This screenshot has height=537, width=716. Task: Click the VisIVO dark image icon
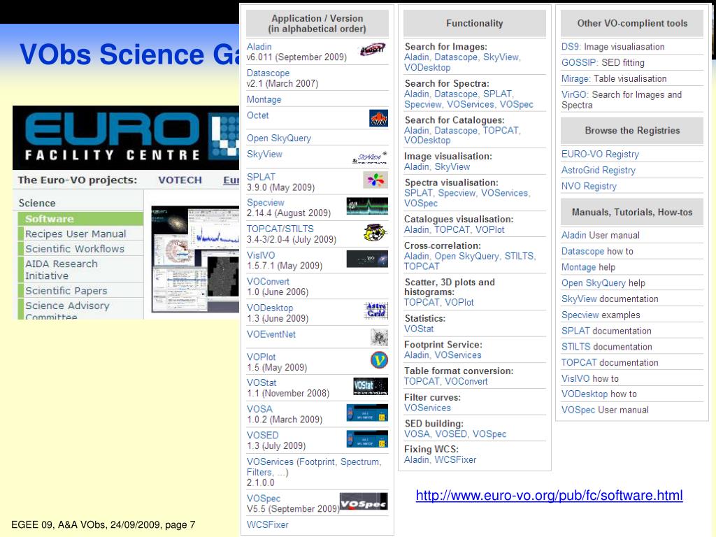(367, 259)
